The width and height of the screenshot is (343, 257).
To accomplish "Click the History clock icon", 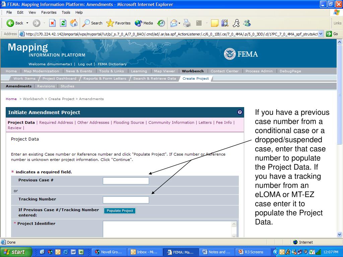I will tap(161, 23).
